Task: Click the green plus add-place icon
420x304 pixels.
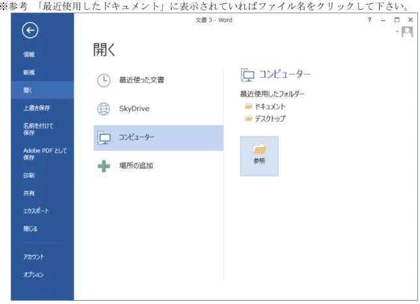Action: point(104,166)
